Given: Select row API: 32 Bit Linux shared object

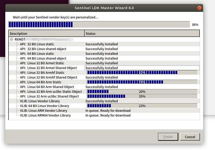Looking at the screenshot, I should (x=104, y=49).
